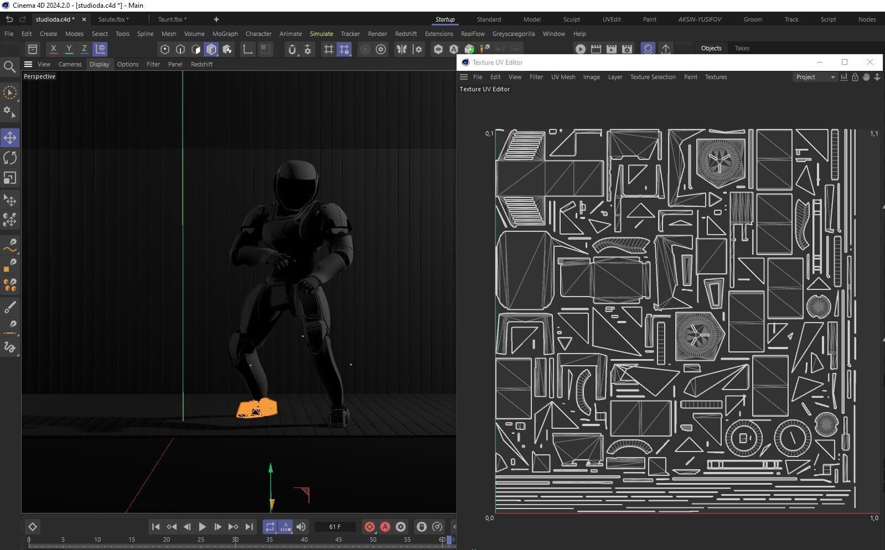Viewport: 885px width, 550px height.
Task: Toggle X axis lock
Action: pos(53,49)
